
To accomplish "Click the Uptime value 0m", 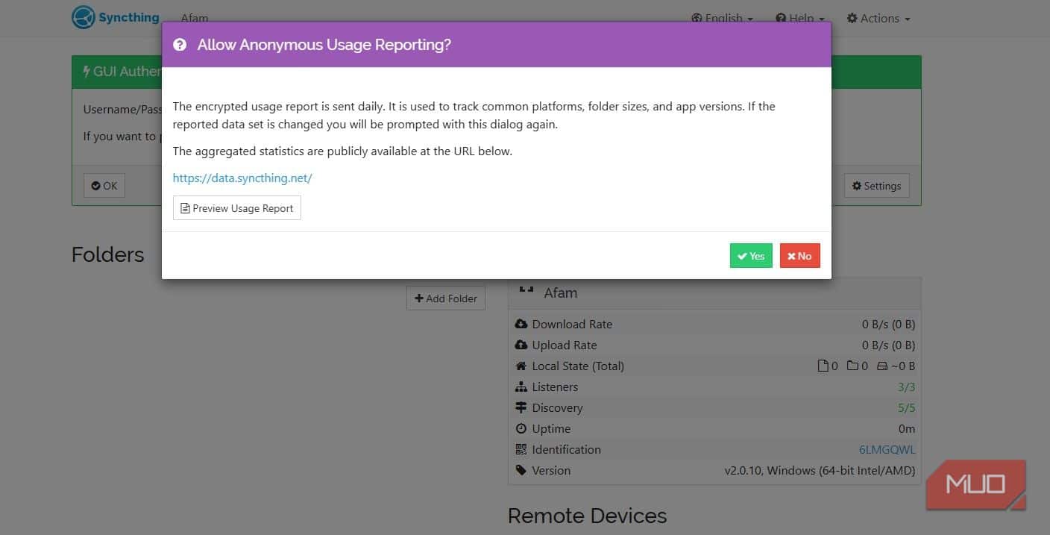I will (907, 428).
